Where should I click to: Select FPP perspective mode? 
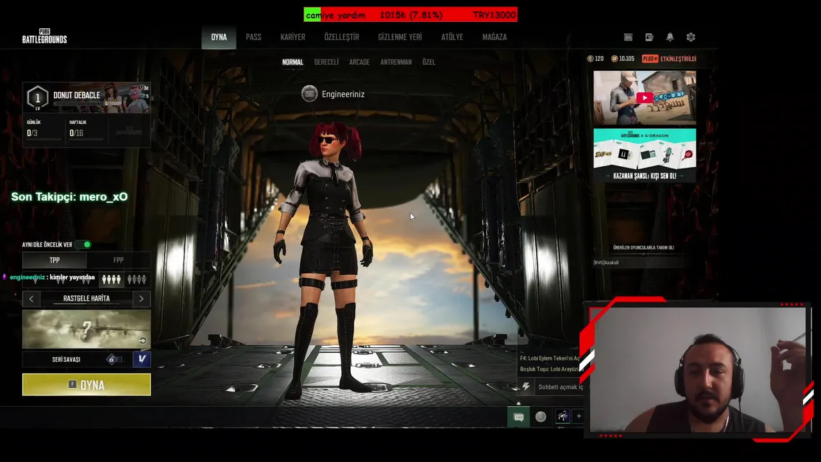tap(119, 260)
